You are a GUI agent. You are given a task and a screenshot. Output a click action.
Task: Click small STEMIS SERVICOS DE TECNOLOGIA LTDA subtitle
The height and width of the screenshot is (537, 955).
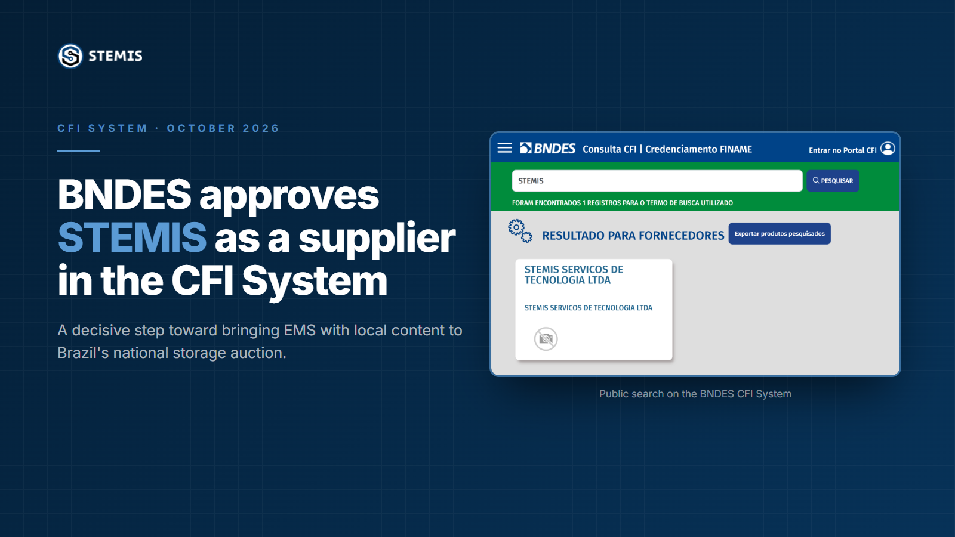click(588, 308)
